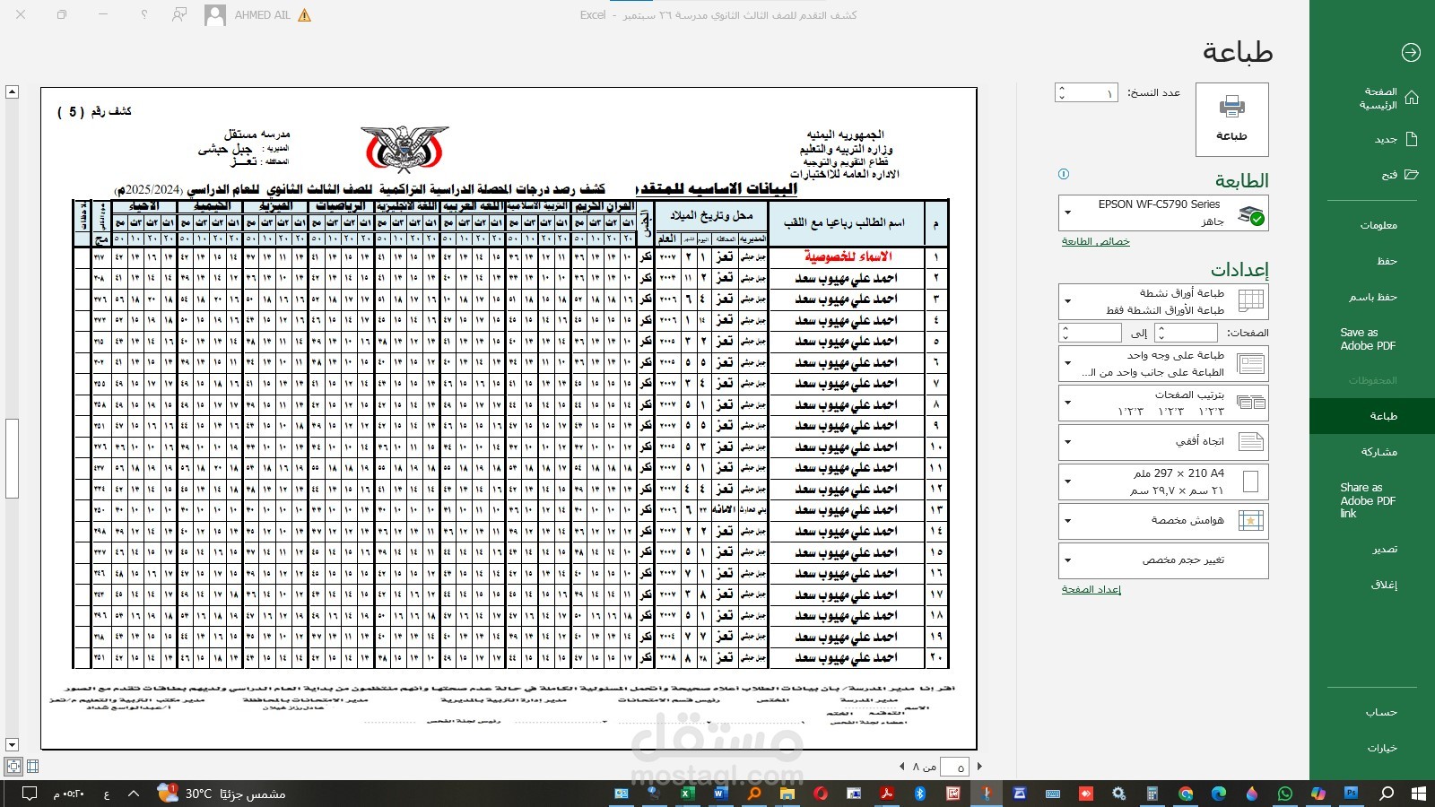Open File Explorer from the taskbar
The width and height of the screenshot is (1435, 807).
pyautogui.click(x=787, y=794)
